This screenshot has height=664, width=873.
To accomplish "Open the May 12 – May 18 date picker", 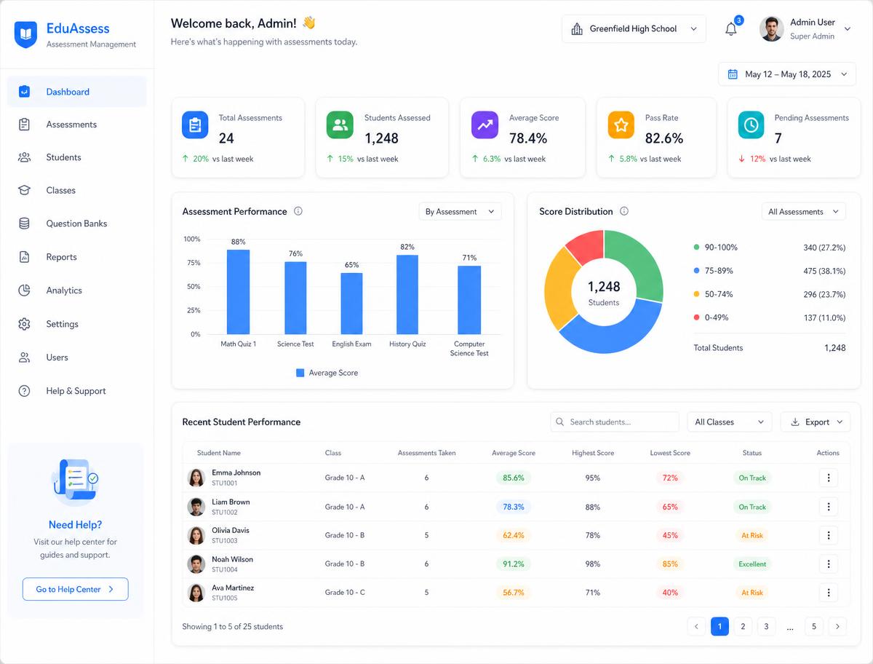I will [x=786, y=74].
